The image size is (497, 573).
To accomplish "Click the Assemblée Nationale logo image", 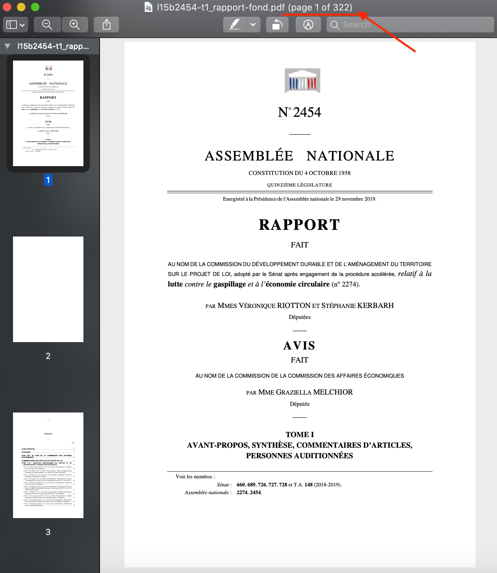I will click(302, 81).
